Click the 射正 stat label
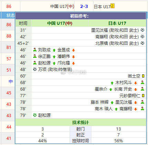The width and height of the screenshot is (148, 145). pos(80,135)
